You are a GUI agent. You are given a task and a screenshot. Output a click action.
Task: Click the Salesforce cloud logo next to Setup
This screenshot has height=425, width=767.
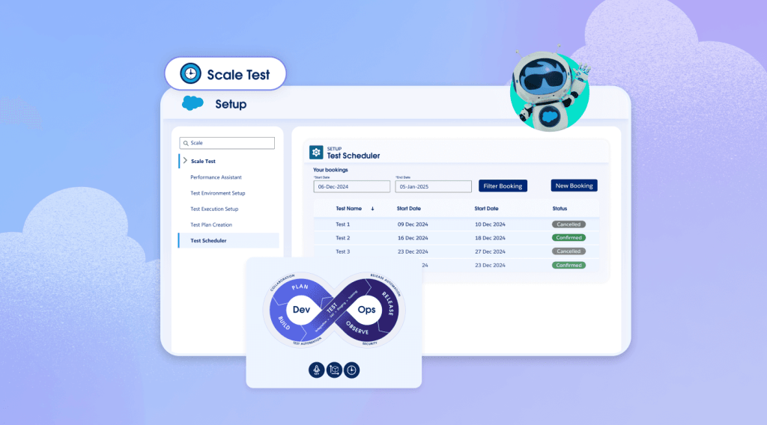click(x=192, y=103)
